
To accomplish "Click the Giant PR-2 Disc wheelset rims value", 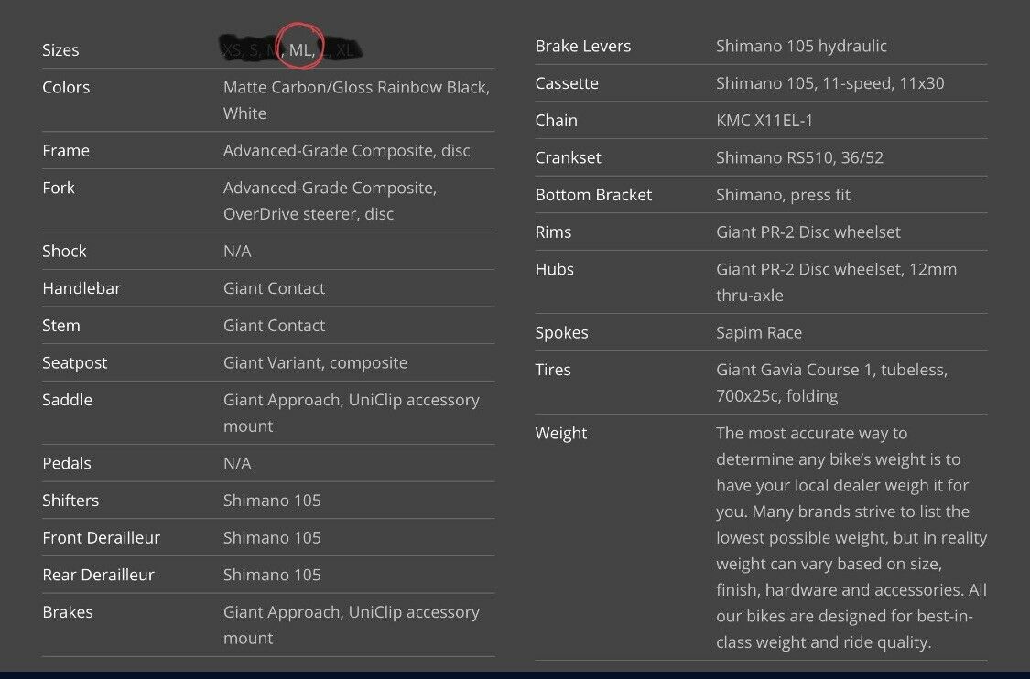I will pyautogui.click(x=808, y=232).
